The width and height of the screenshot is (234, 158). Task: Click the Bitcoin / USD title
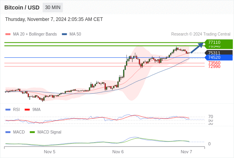[x=22, y=8]
